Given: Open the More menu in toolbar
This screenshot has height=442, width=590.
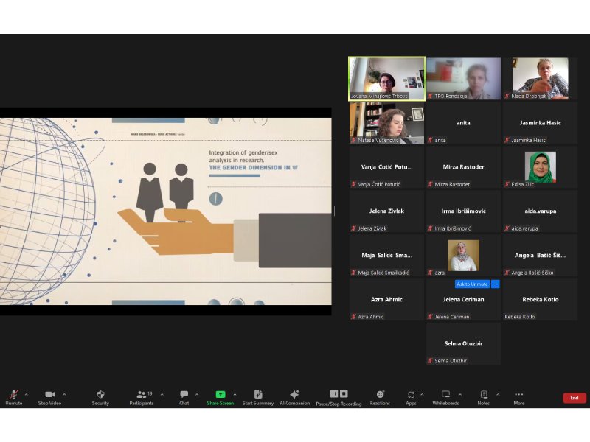Looking at the screenshot, I should pyautogui.click(x=519, y=395).
